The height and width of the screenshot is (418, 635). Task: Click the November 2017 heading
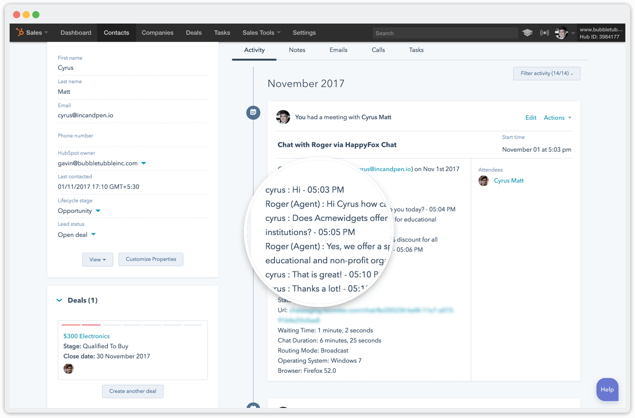306,84
